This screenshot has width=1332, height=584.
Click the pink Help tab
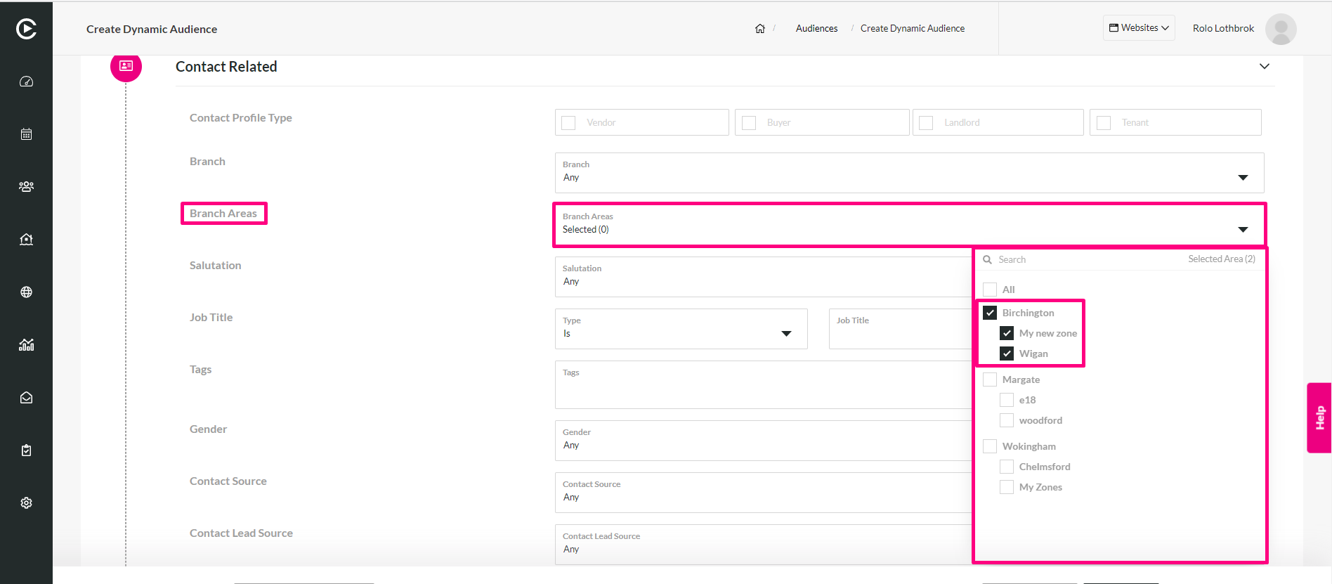[1319, 417]
